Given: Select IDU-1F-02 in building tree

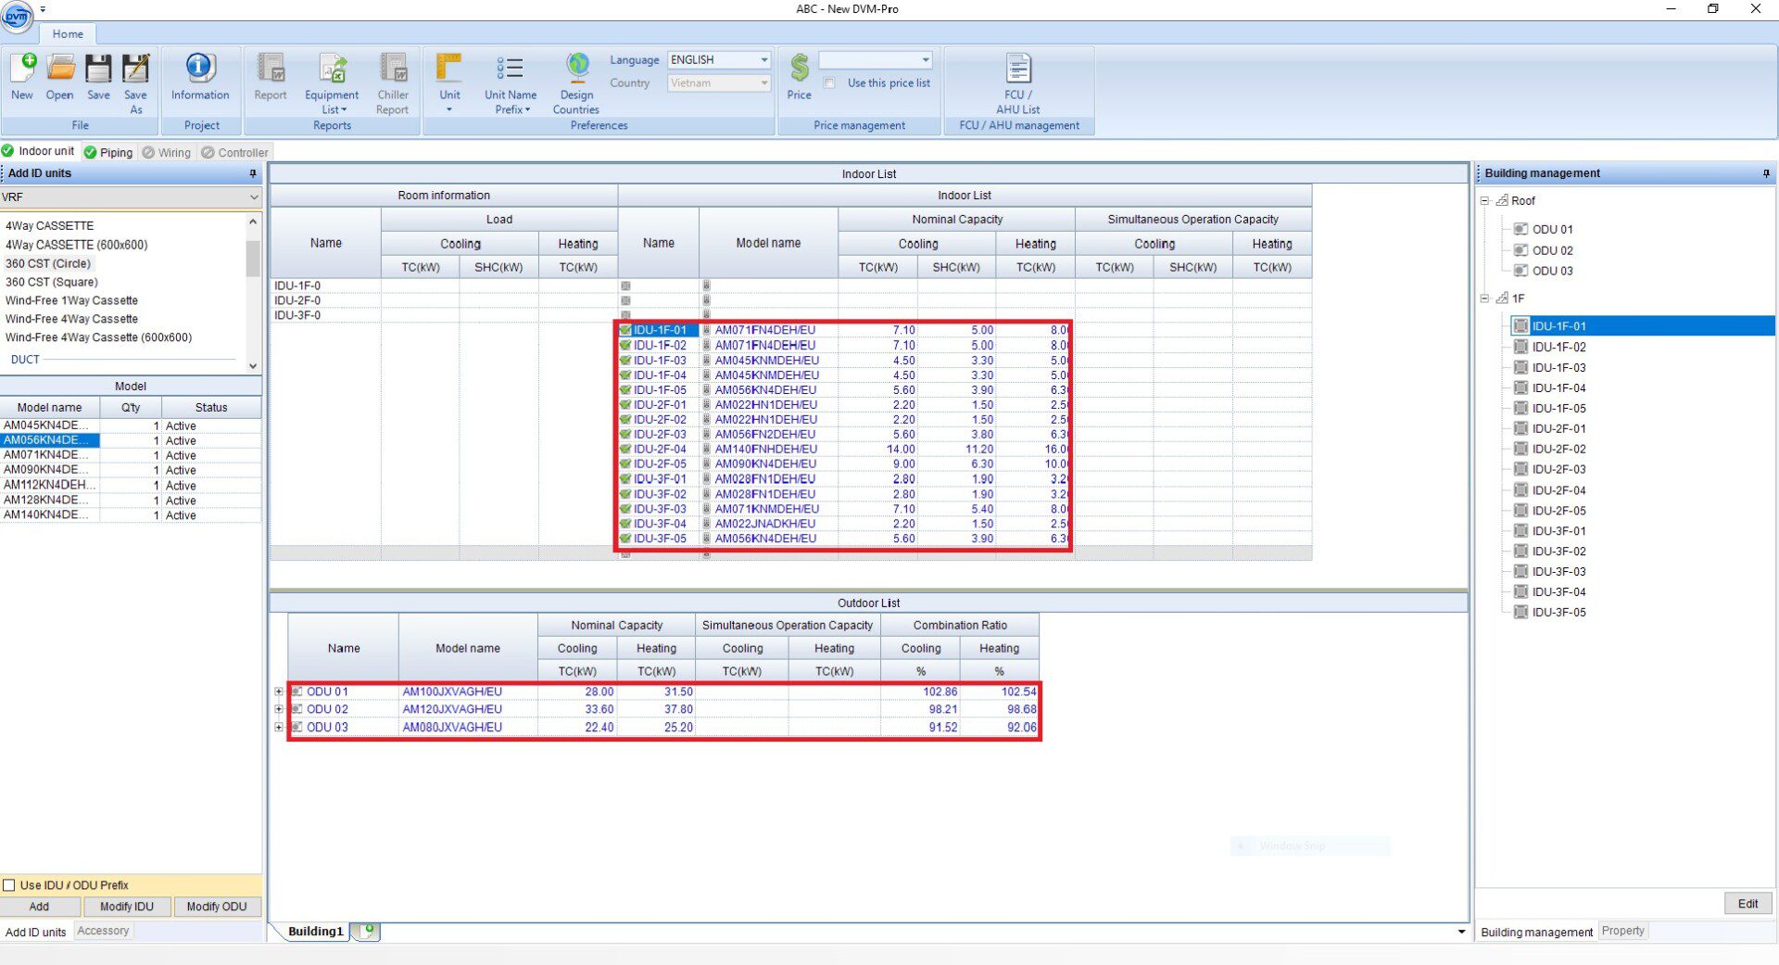Looking at the screenshot, I should pos(1558,347).
